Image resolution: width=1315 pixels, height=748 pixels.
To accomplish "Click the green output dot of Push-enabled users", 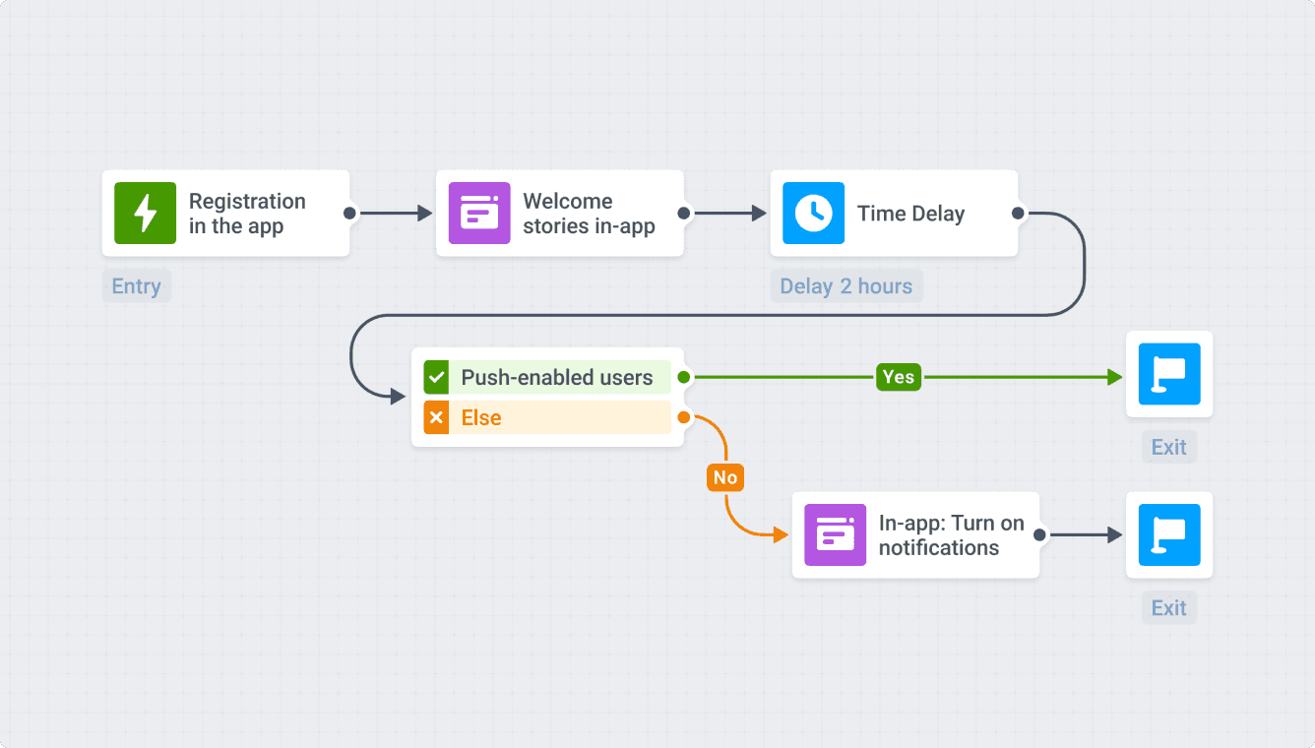I will point(683,377).
